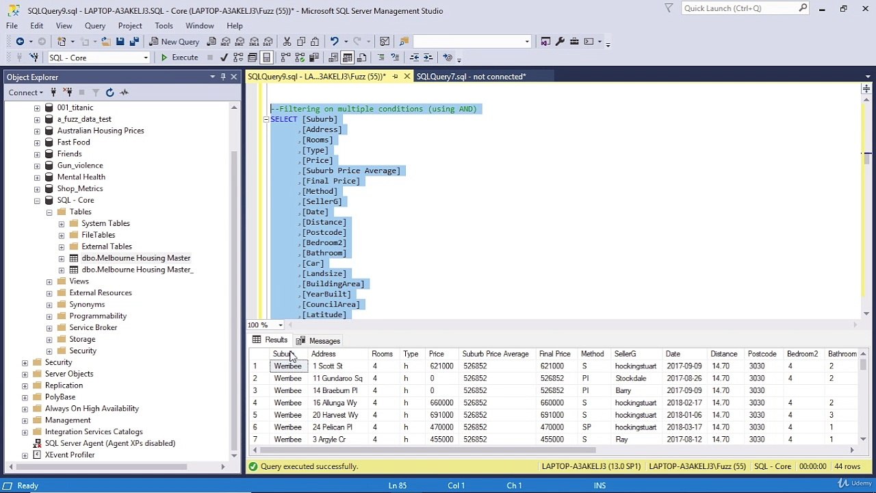
Task: Click the Navigate Backward arrow icon
Action: [20, 42]
